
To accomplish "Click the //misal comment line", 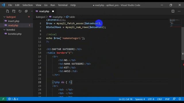I will (51, 34).
